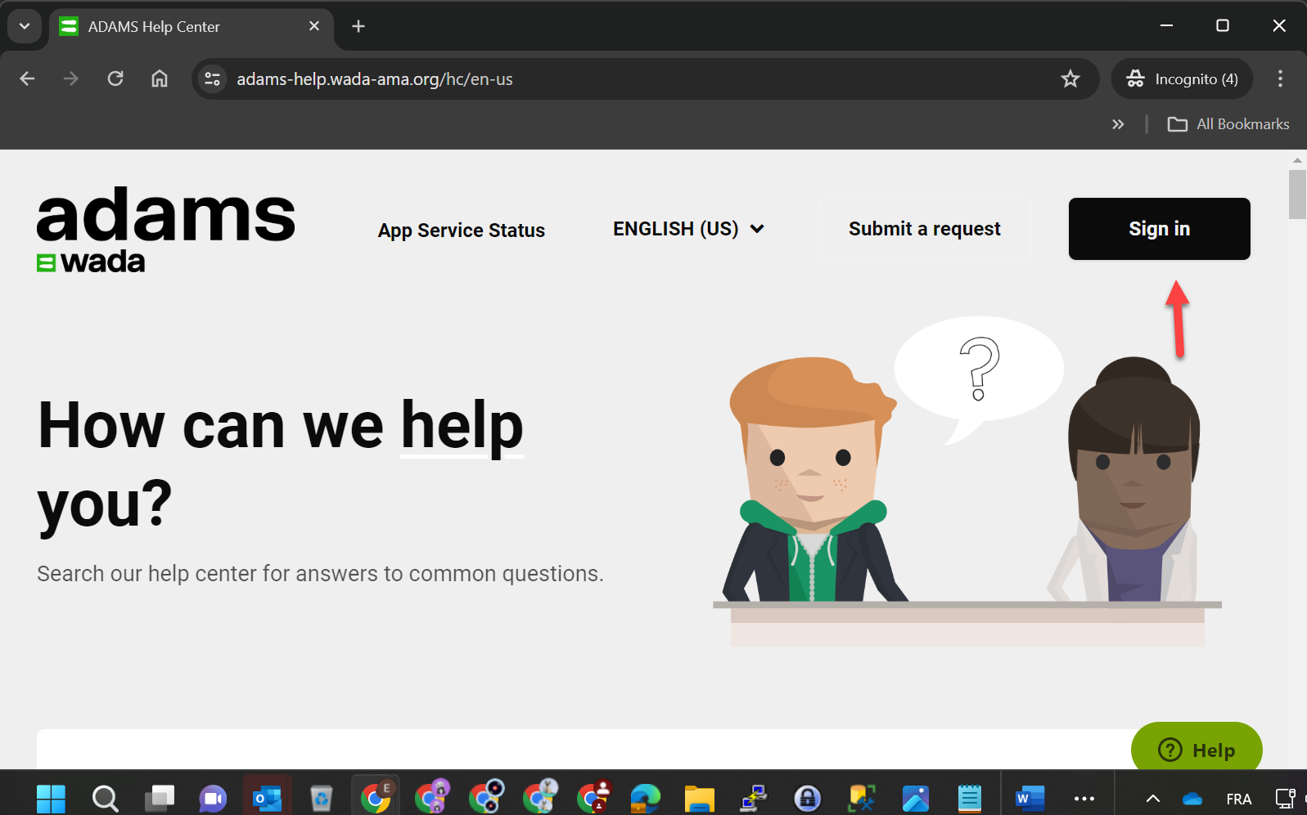Close the ADAMS Help Center tab
Screen dimensions: 1307x815
pos(314,26)
